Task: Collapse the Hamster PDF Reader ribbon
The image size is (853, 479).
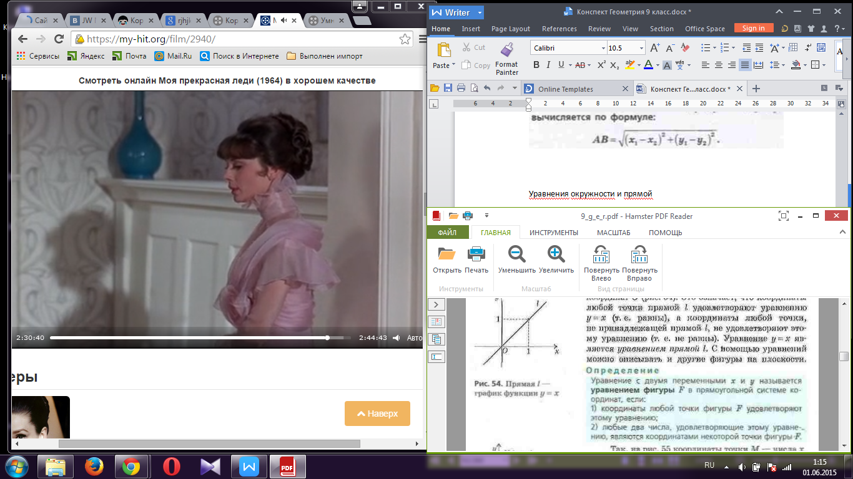Action: pos(842,233)
